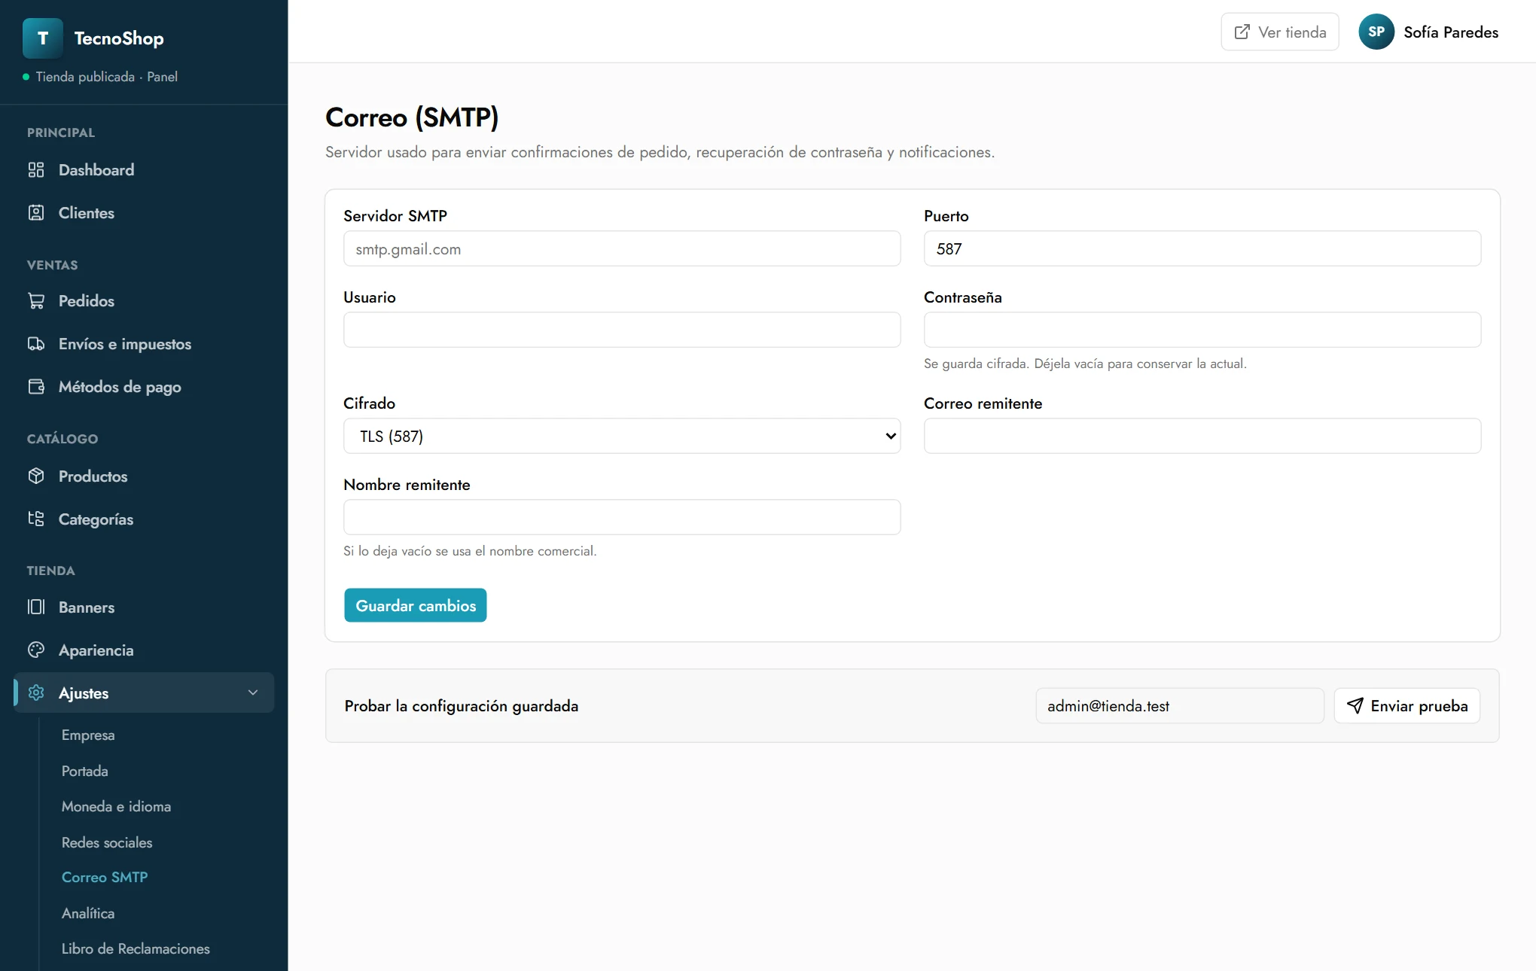Focus the Correo remitente field
The image size is (1536, 971).
click(x=1202, y=437)
